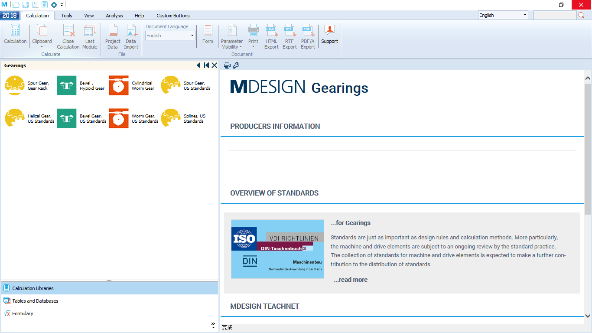Screen dimensions: 592x333
Task: Click the ...read more link
Action: pos(351,280)
